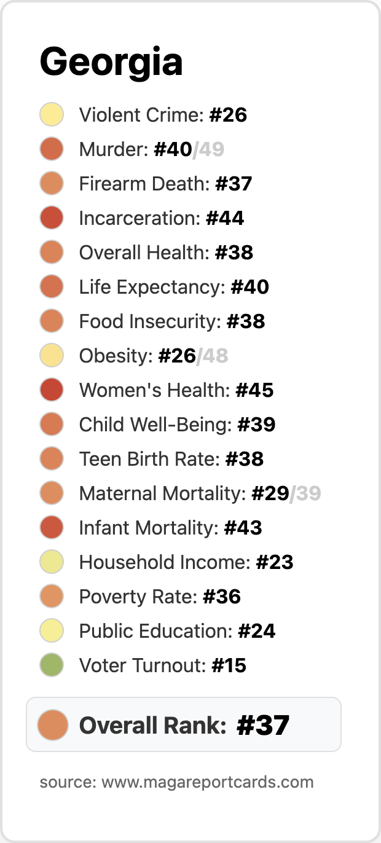Click the green Voter Turnout color dot
The image size is (381, 843).
click(x=52, y=665)
